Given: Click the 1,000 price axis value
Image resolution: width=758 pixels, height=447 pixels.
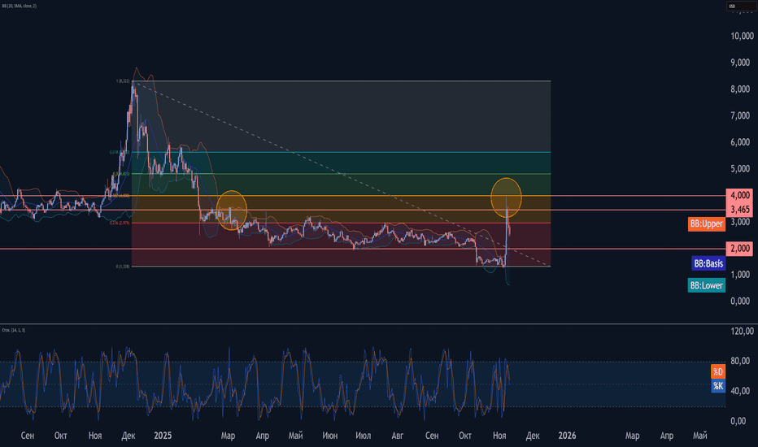Looking at the screenshot, I should pyautogui.click(x=739, y=275).
